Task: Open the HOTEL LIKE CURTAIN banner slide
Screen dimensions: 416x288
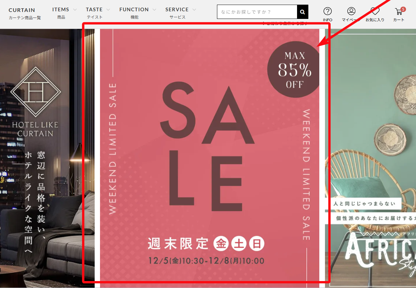Action: pos(47,158)
